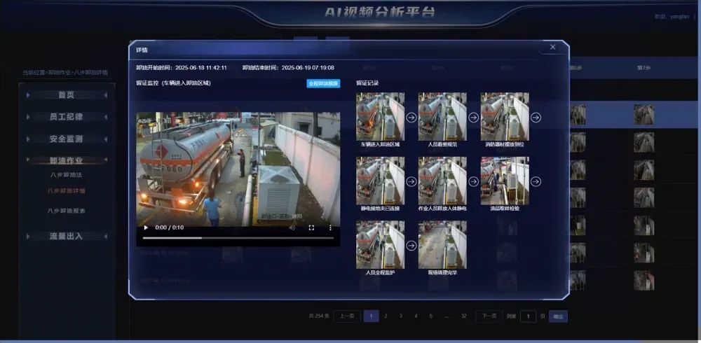Click arrow icon after 人员全程监护 thumbnail
Screen dimensions: 701x343
click(411, 245)
